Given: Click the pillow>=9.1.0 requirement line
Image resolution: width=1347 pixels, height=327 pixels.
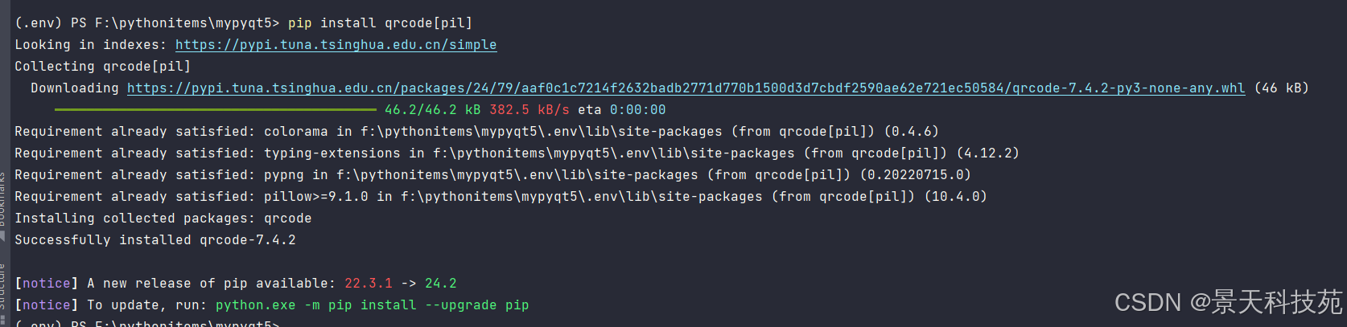Looking at the screenshot, I should [500, 197].
